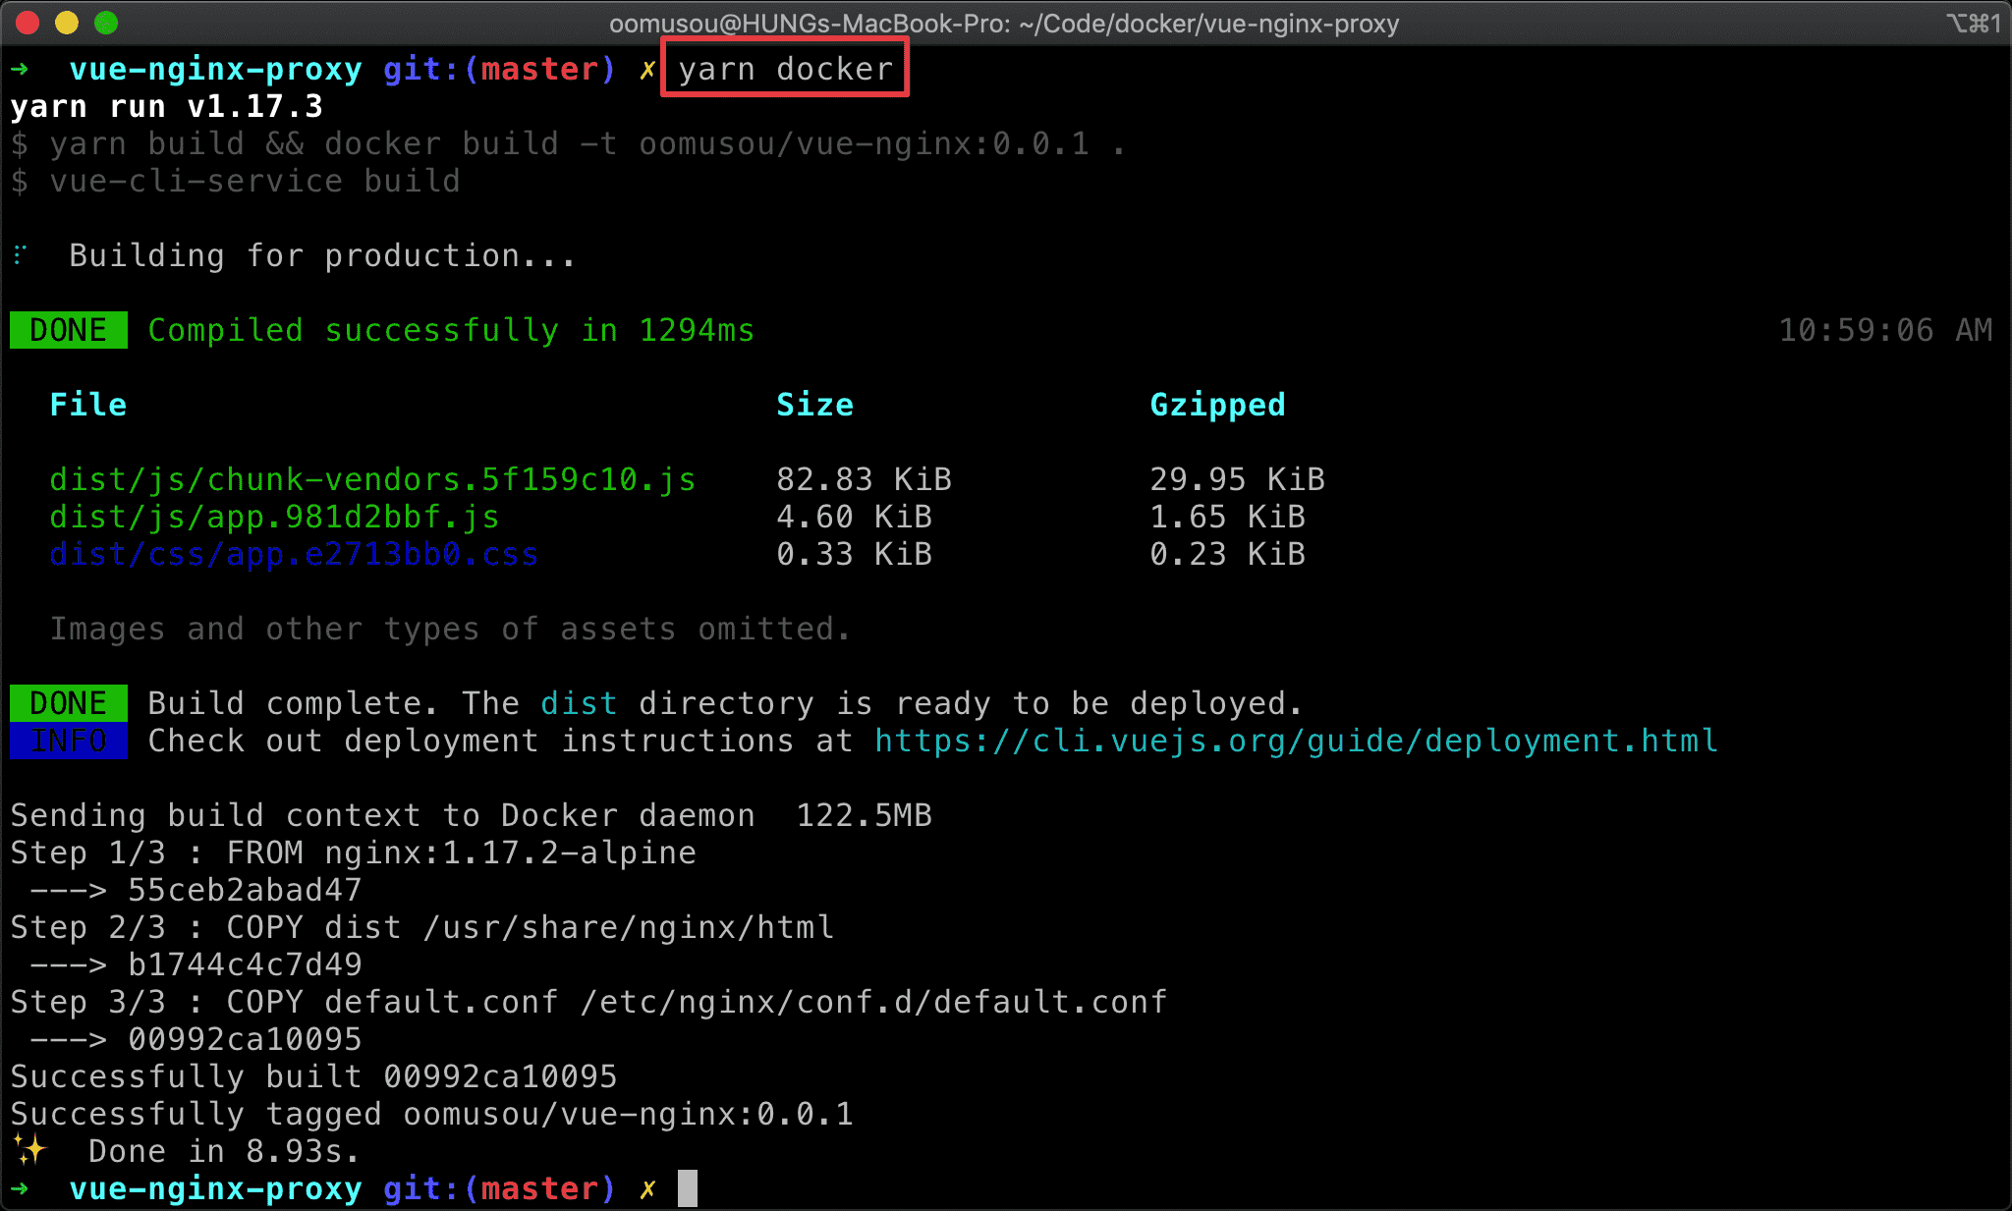Click the sparkles emoji before Done
The image size is (2012, 1211).
coord(29,1149)
